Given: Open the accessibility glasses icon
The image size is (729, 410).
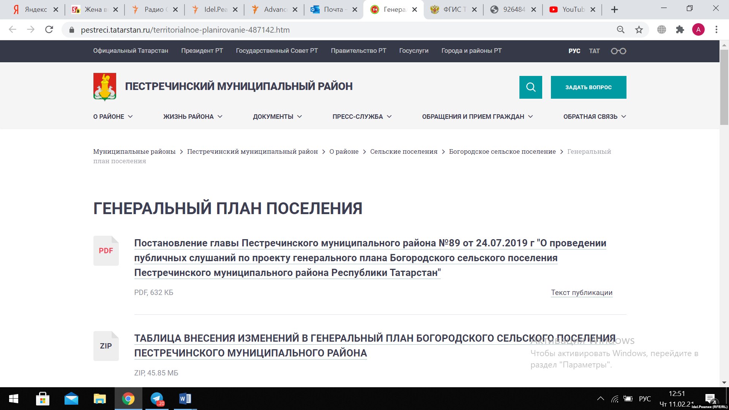Looking at the screenshot, I should tap(618, 51).
